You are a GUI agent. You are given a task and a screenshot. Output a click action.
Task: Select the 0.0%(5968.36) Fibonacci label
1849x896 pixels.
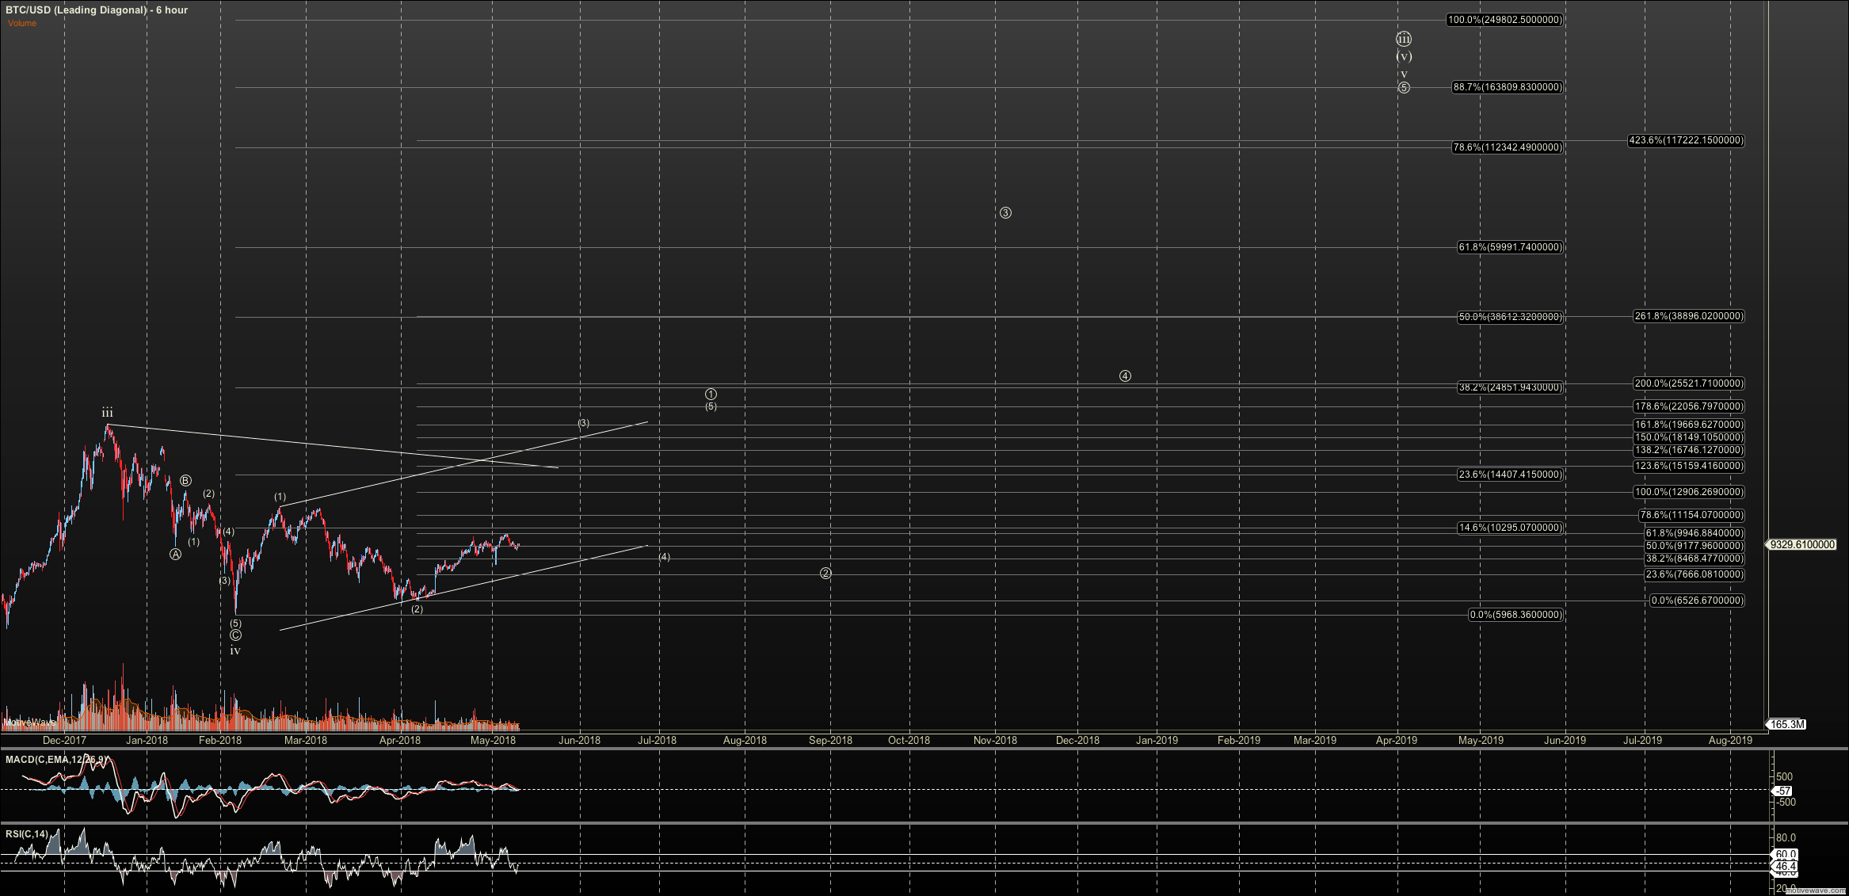click(x=1515, y=615)
